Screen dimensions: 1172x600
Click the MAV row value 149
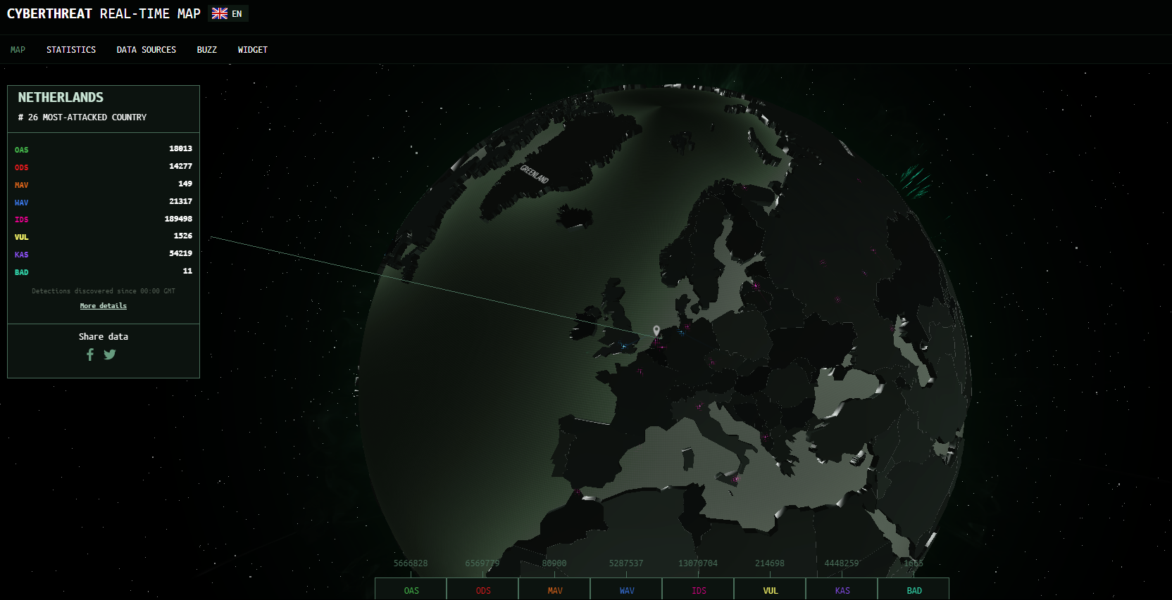point(185,184)
